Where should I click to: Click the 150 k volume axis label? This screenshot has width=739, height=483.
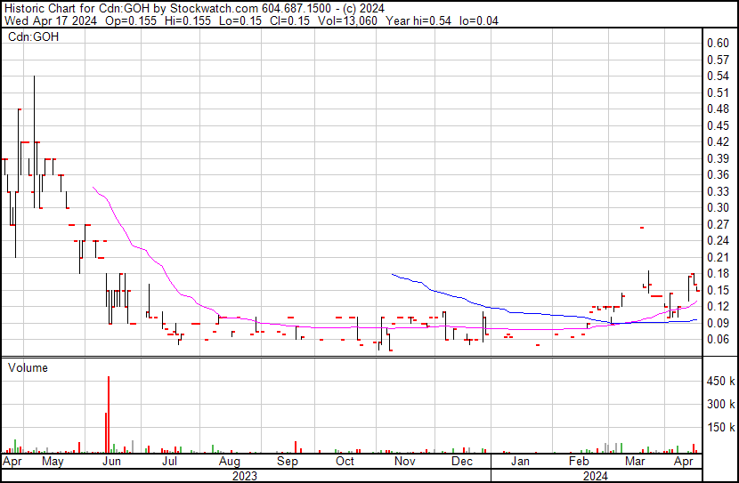pyautogui.click(x=720, y=428)
